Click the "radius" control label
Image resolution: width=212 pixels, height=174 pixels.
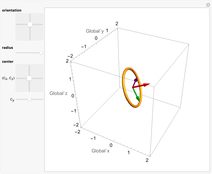(8, 47)
